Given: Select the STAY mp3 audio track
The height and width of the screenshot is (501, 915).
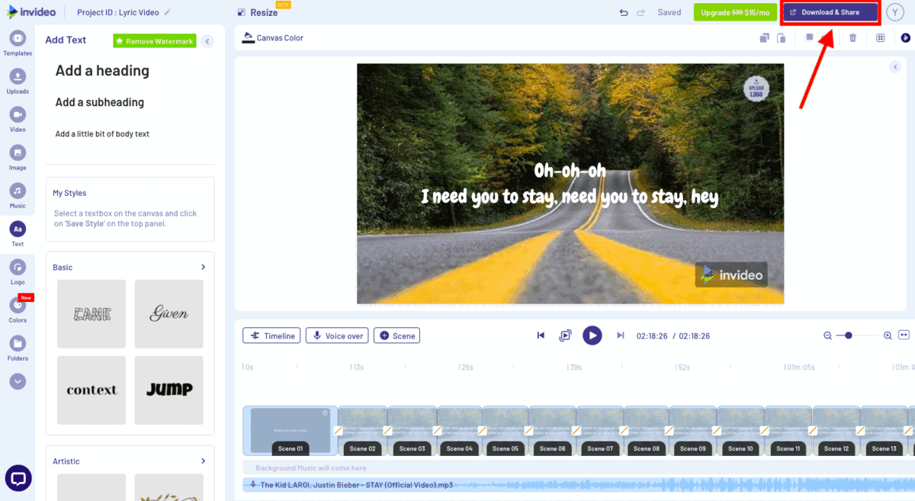Looking at the screenshot, I should coord(579,485).
